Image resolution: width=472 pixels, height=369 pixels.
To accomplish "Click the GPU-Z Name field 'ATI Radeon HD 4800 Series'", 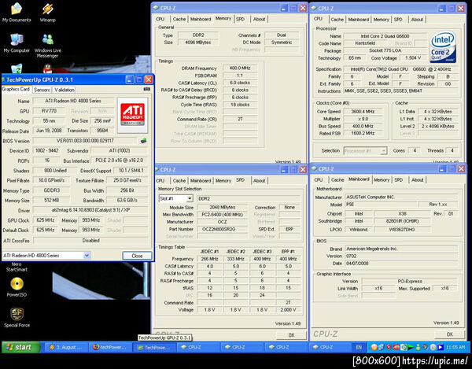I will pos(73,101).
